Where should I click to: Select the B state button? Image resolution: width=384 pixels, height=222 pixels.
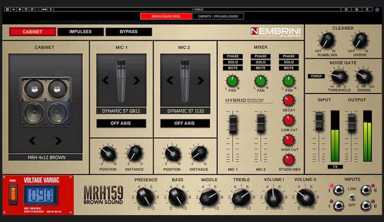[x=51, y=9]
